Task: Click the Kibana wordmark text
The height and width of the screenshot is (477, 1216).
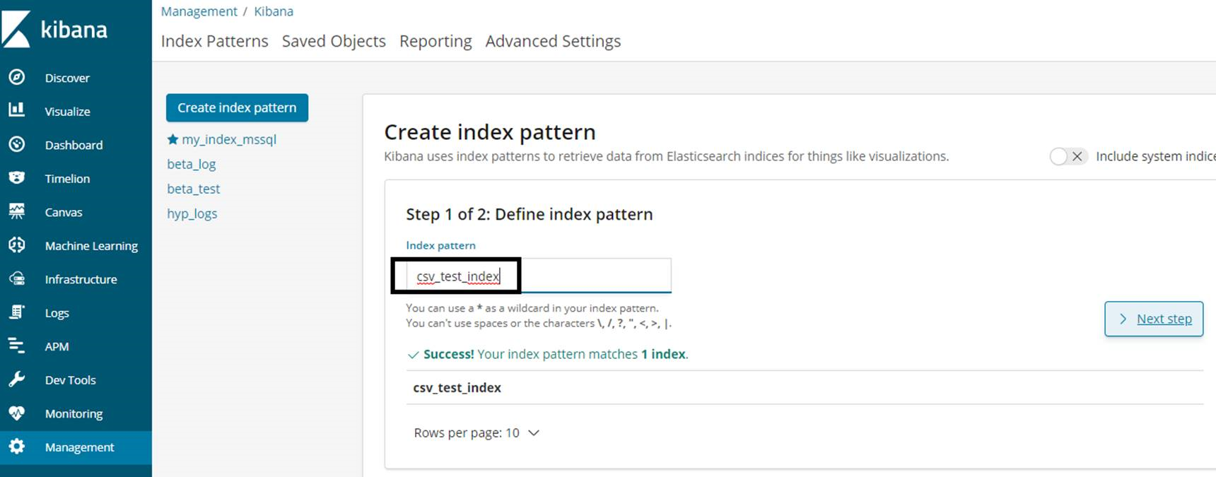Action: click(74, 30)
